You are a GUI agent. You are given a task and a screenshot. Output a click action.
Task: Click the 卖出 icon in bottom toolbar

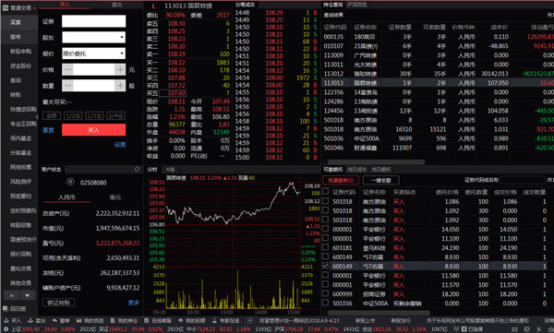tap(30, 321)
